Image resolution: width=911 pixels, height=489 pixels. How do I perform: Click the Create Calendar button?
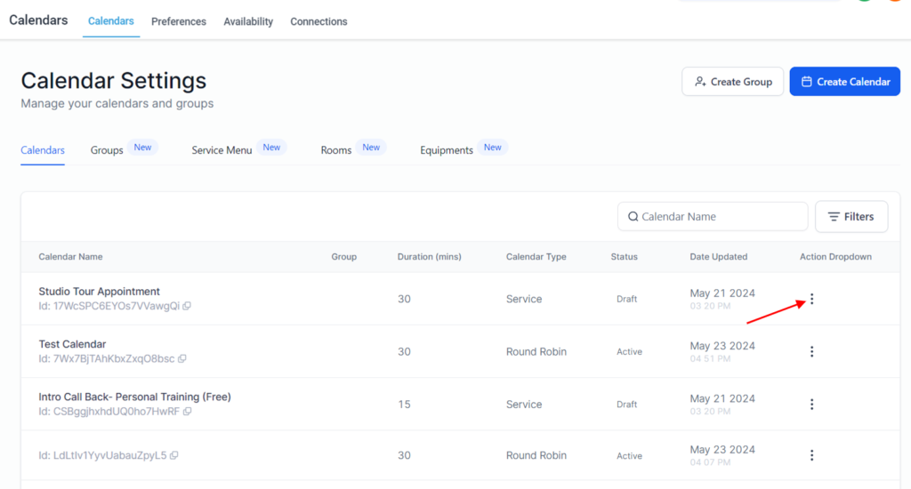844,82
